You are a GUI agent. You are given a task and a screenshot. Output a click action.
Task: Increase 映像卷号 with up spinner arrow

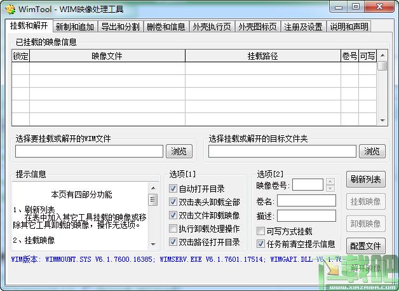(330, 182)
